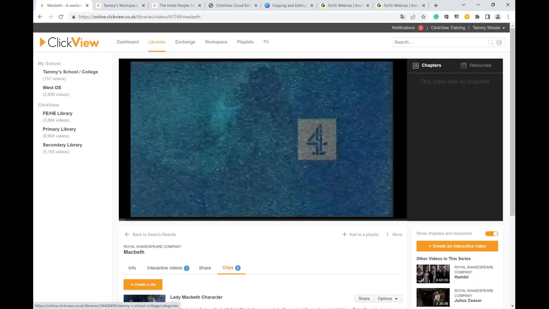Open the clip Options dropdown
This screenshot has height=309, width=549.
[387, 298]
